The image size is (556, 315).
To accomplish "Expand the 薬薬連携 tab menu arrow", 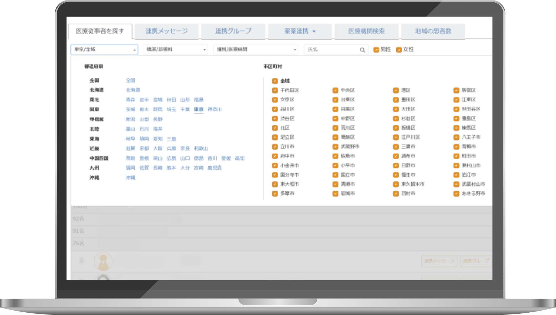I will [314, 31].
